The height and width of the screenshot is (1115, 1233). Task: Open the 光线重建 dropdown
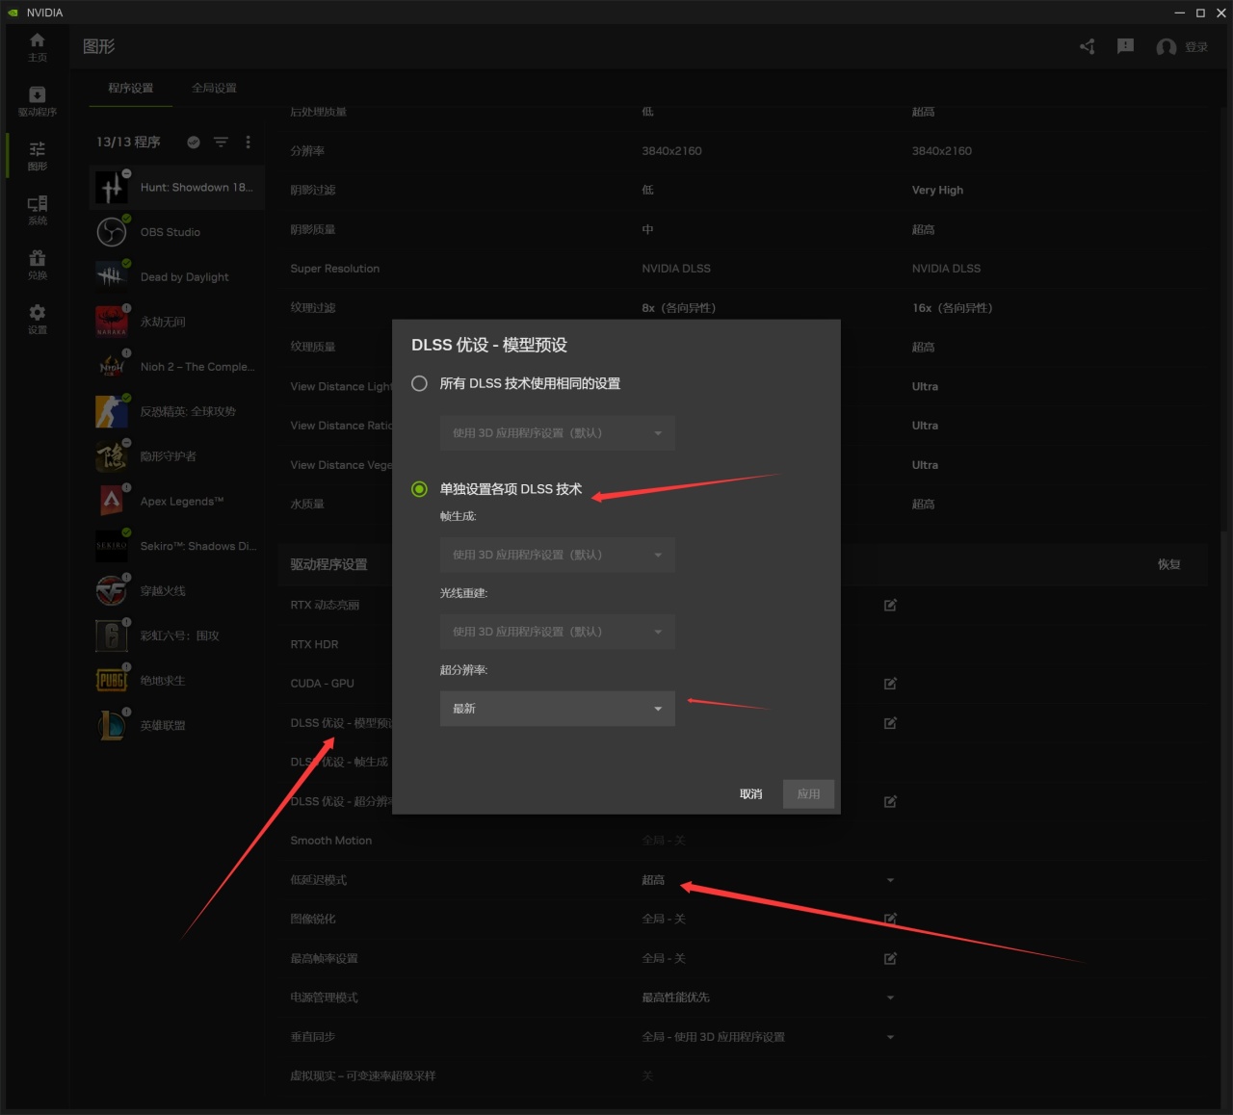click(557, 632)
